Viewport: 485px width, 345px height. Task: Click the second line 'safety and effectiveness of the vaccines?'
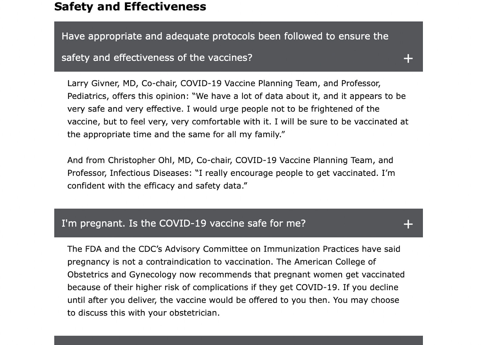[157, 58]
